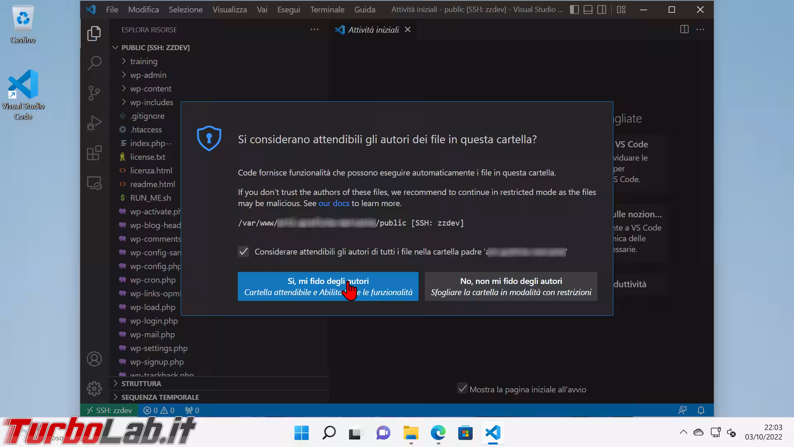794x447 pixels.
Task: Uncheck trust parent folder authors checkbox
Action: (x=244, y=252)
